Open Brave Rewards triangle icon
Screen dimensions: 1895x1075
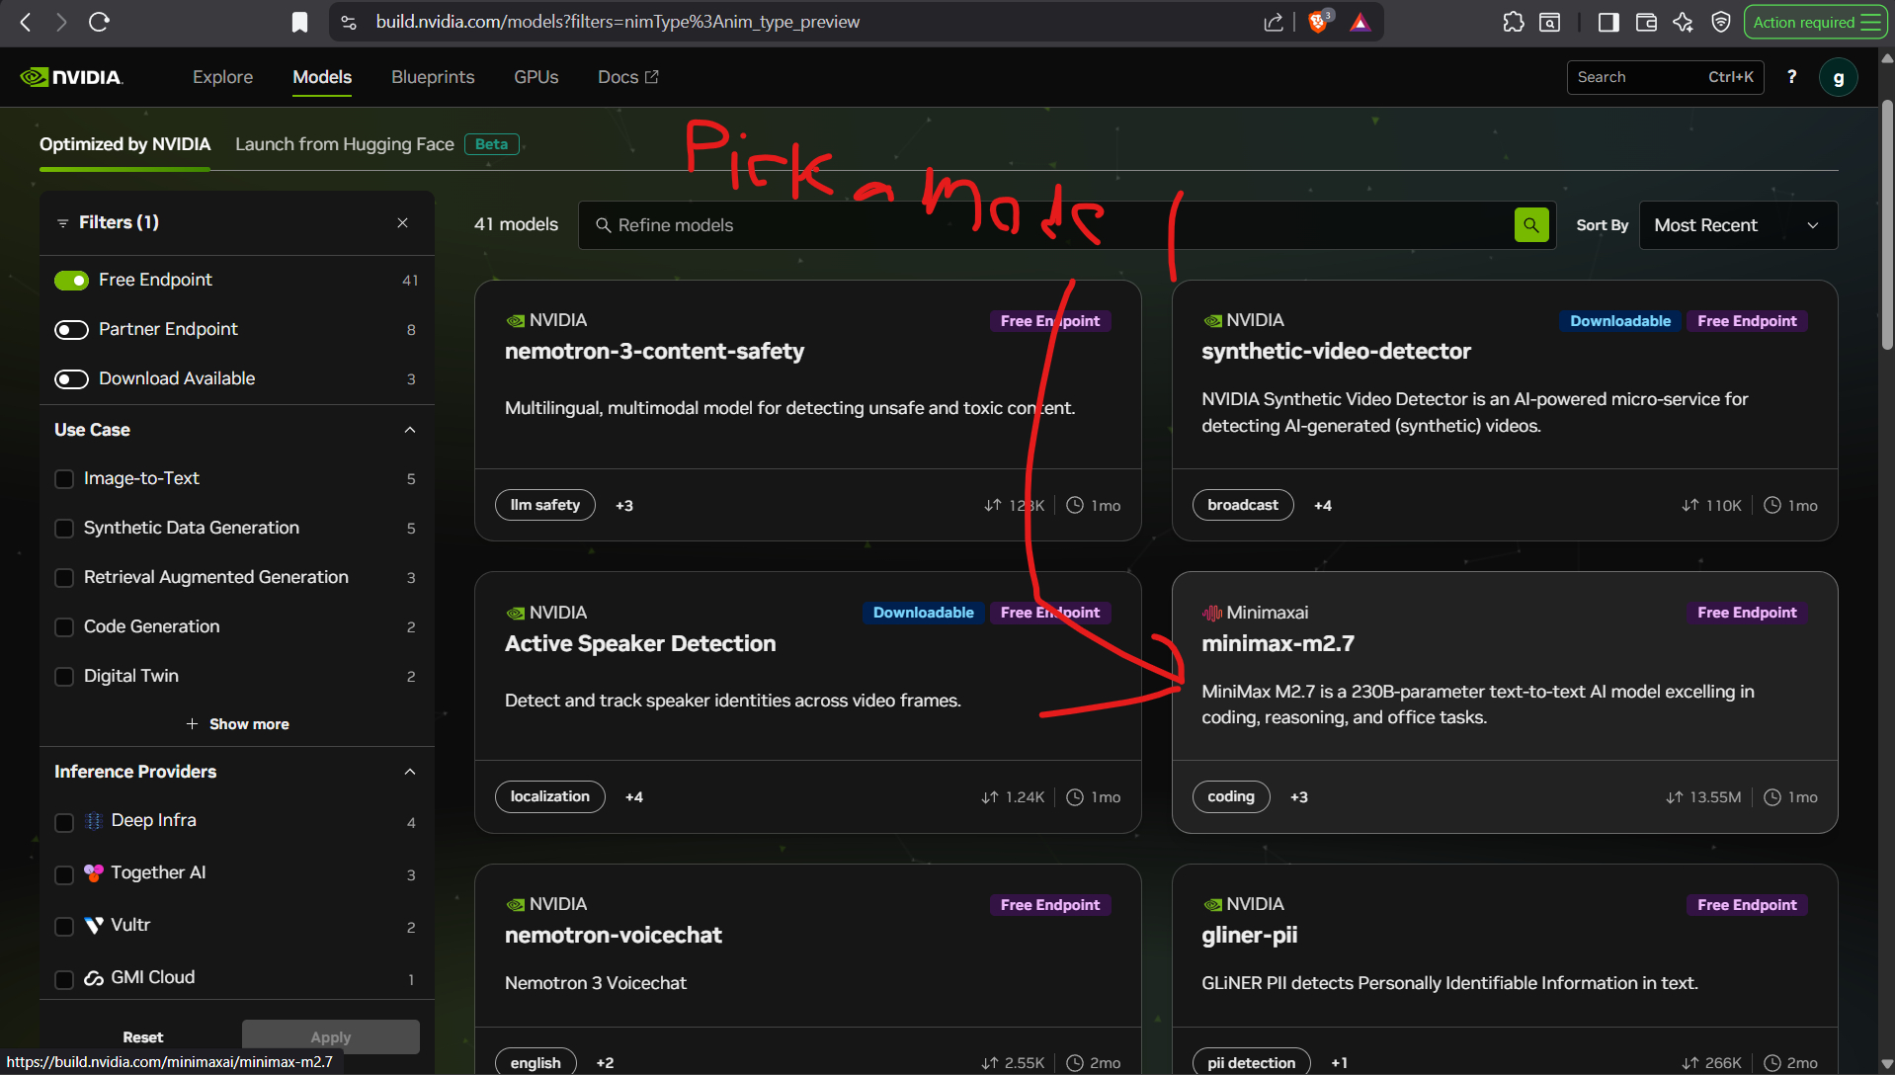pyautogui.click(x=1360, y=22)
